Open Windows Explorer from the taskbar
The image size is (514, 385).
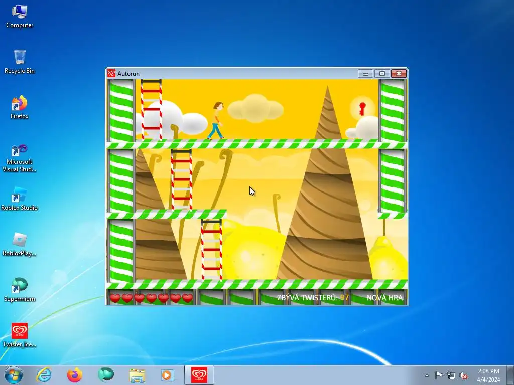pos(137,375)
